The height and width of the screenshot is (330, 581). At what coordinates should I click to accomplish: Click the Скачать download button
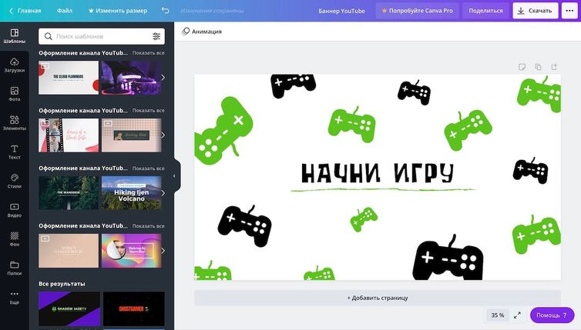(x=536, y=11)
